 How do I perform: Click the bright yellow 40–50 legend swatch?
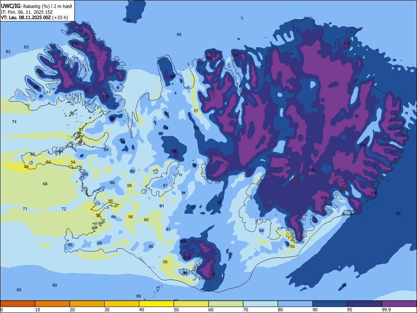(156, 304)
